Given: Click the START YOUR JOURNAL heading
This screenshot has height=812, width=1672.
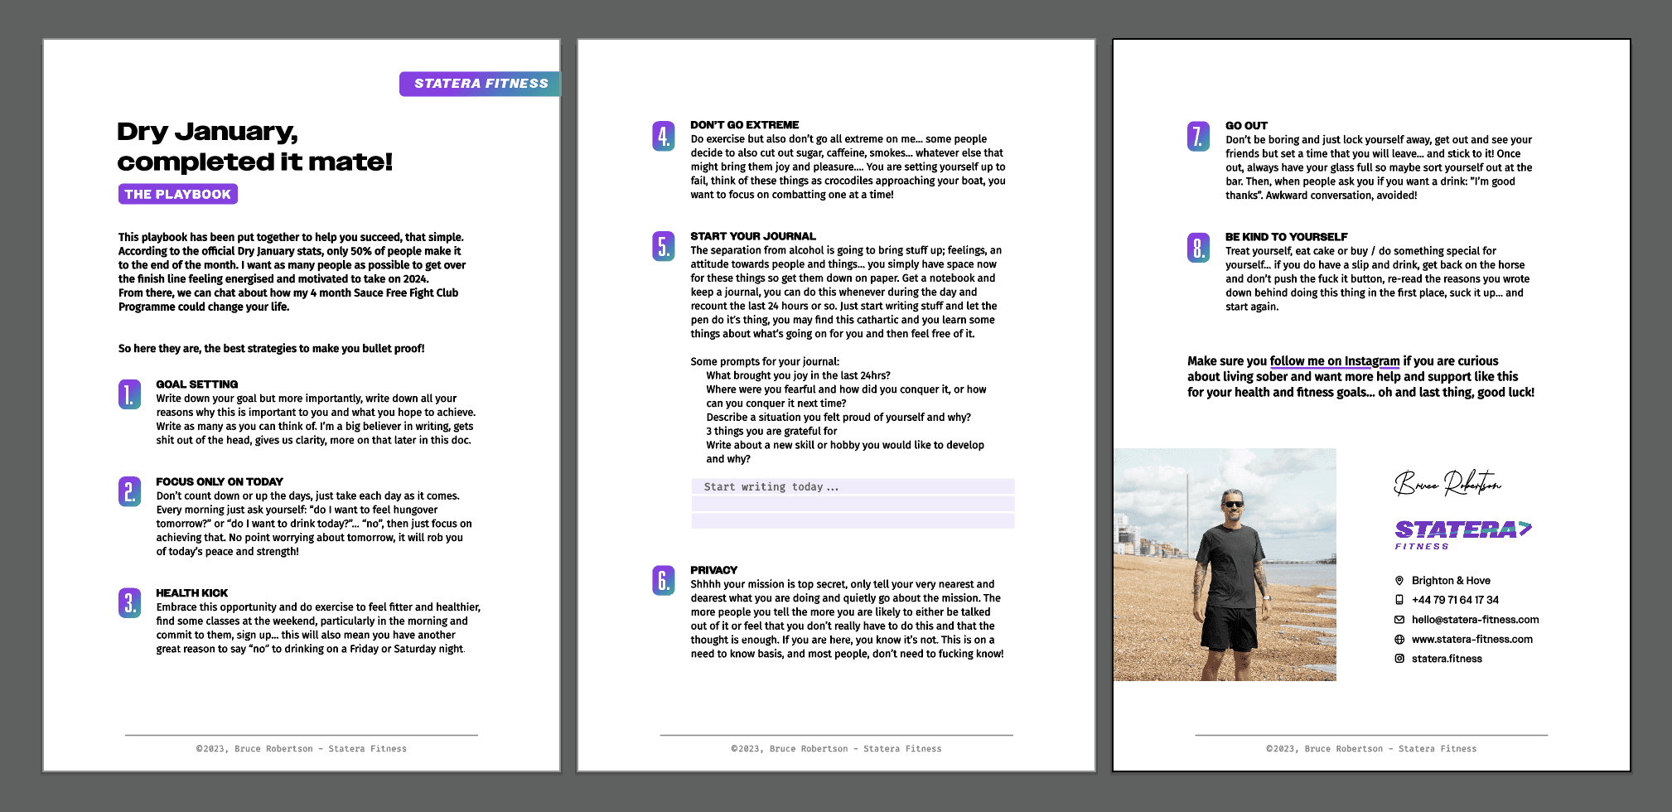Looking at the screenshot, I should pos(753,236).
